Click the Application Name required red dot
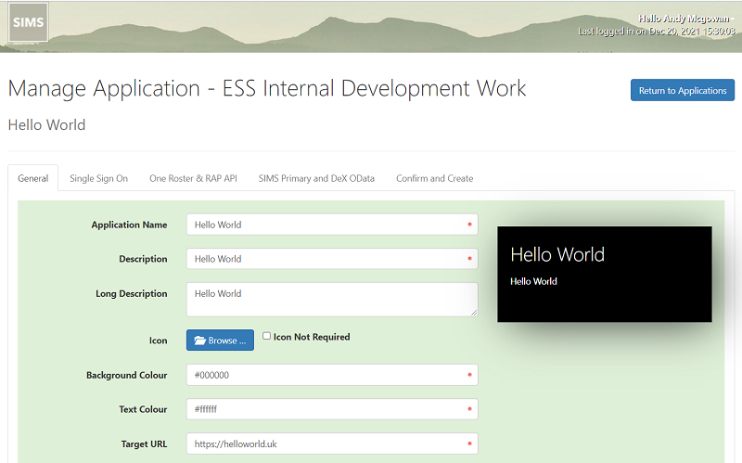 [x=469, y=225]
